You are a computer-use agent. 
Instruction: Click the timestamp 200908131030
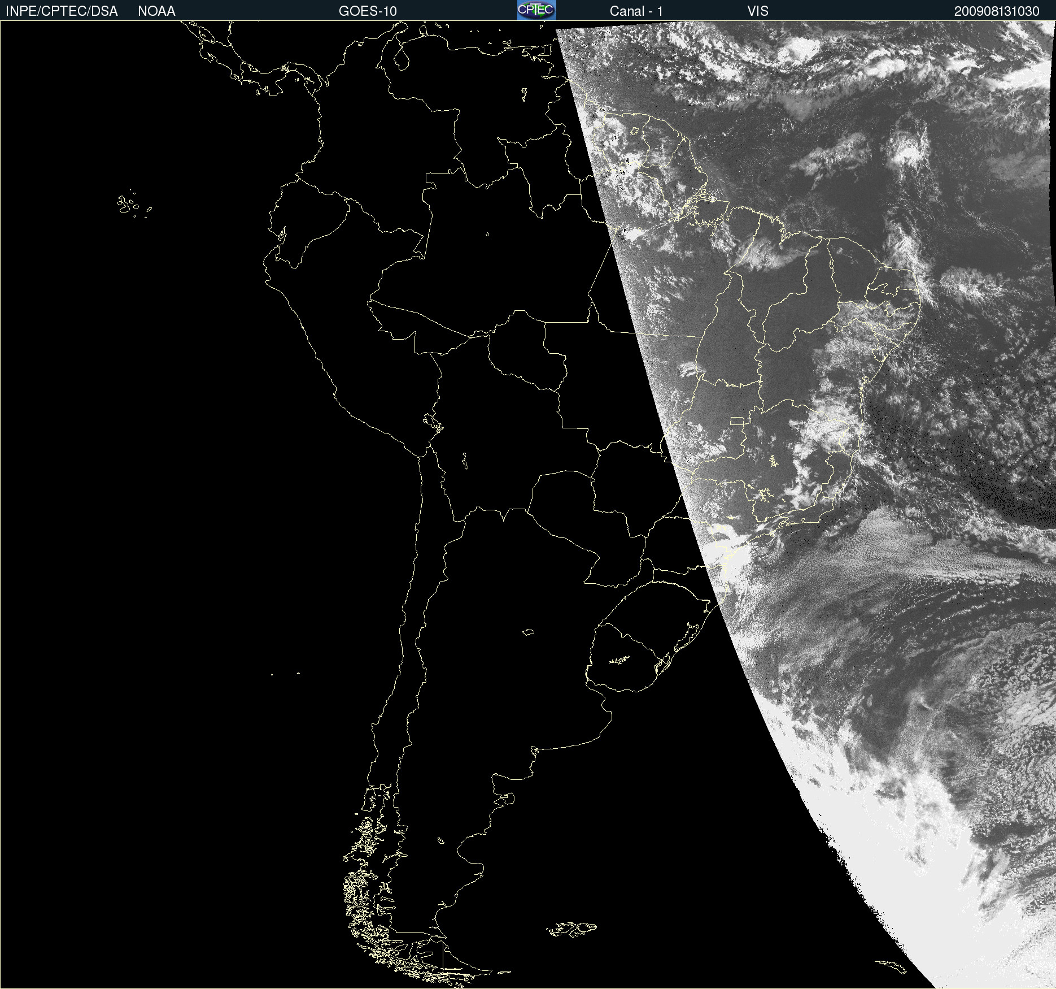tap(997, 11)
